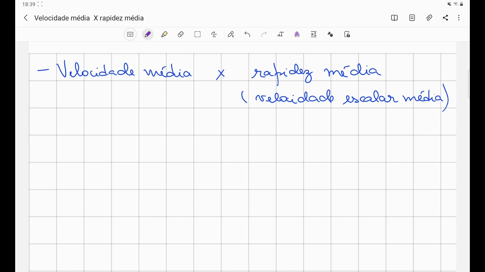Tap the Wi-Fi status icon
485x272 pixels.
tap(455, 4)
